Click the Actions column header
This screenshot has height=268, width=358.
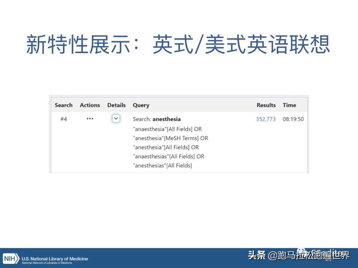click(x=89, y=105)
